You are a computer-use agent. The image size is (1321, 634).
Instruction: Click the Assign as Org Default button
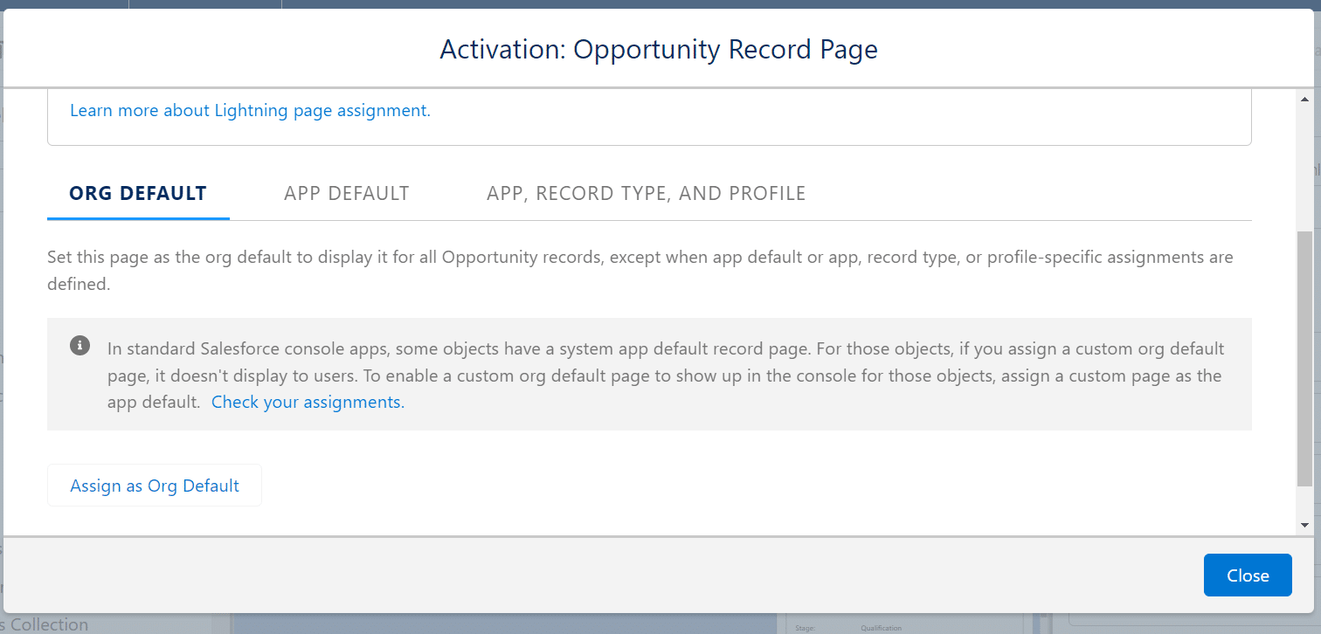coord(154,485)
